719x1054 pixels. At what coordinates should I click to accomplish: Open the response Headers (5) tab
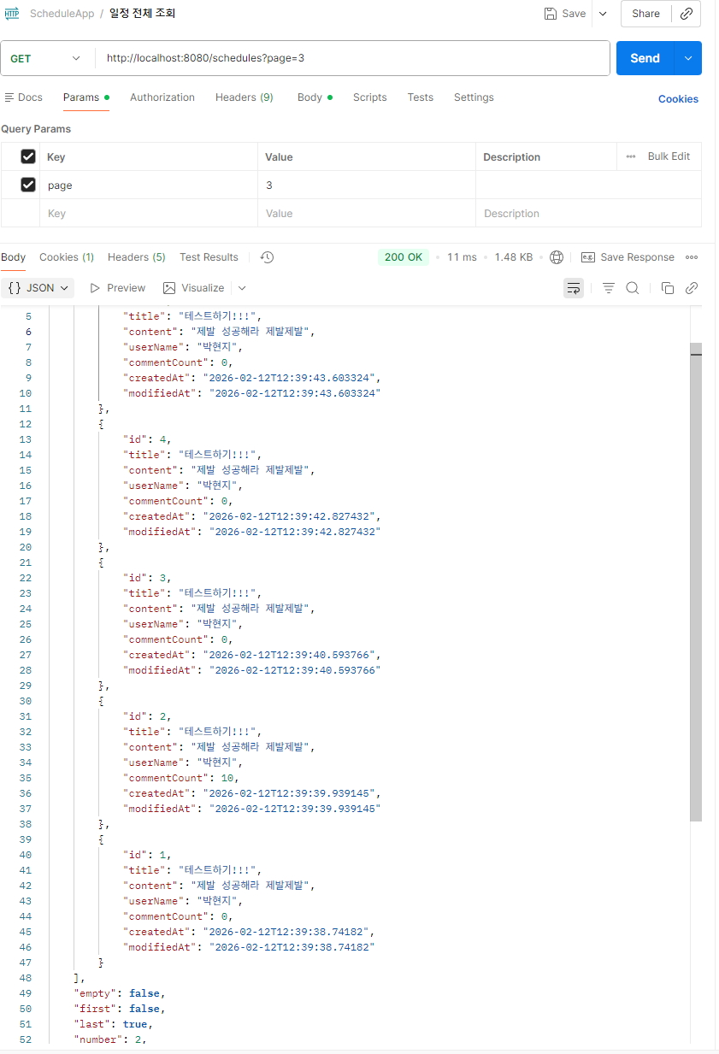pos(137,257)
